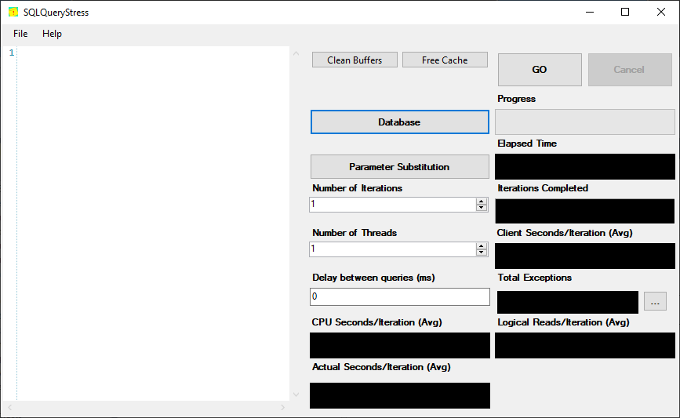Click the Clean Buffers button
Viewport: 680px width, 418px height.
coord(355,60)
